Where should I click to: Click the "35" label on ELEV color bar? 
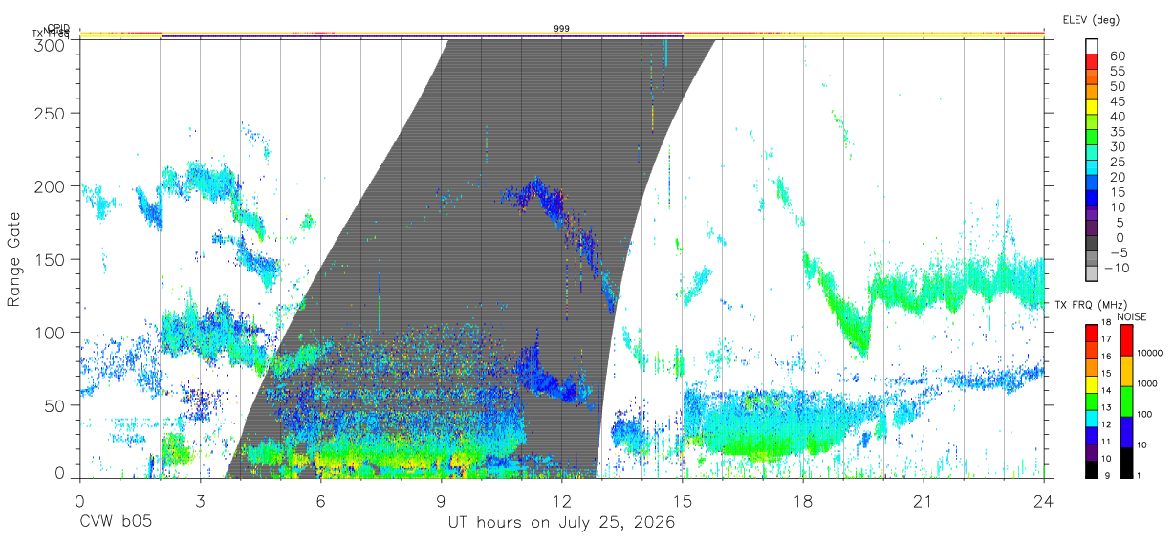(1117, 132)
